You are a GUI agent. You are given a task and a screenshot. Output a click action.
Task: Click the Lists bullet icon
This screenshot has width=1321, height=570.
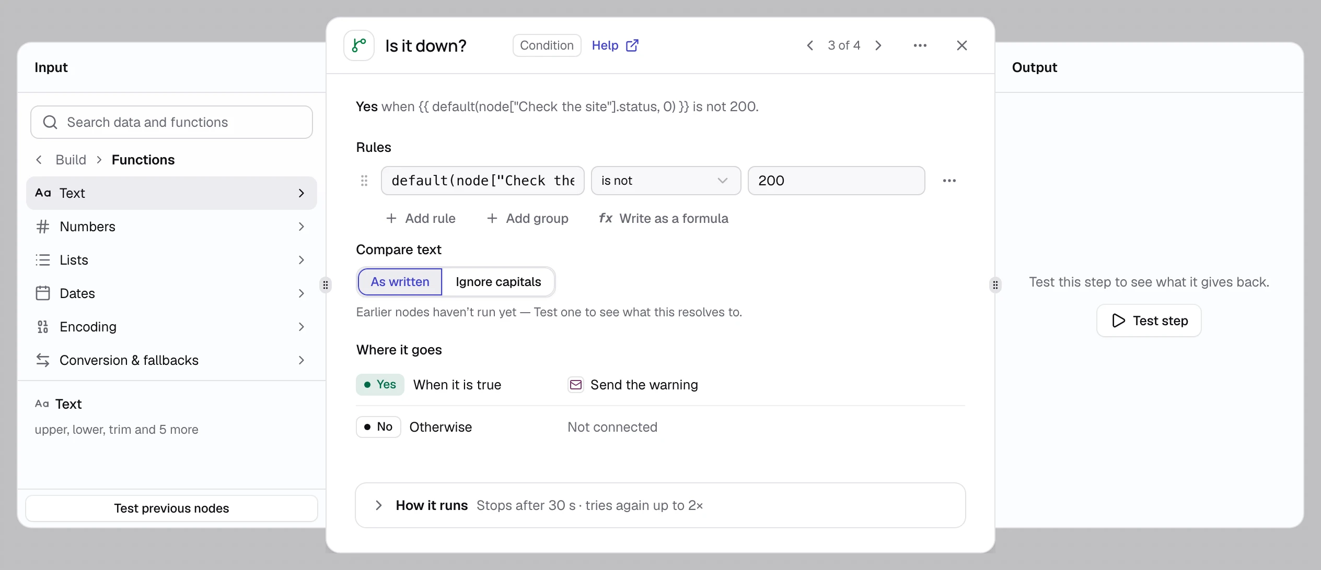point(43,260)
